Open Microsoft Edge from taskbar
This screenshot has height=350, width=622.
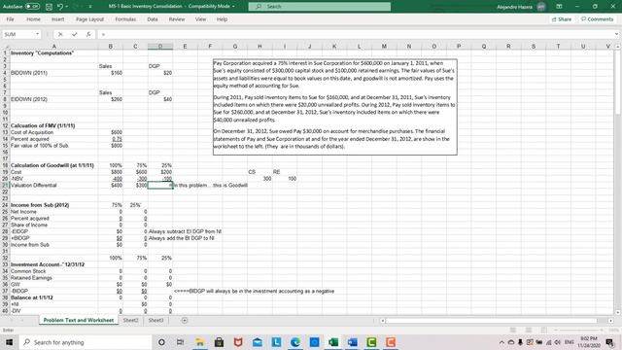(295, 342)
